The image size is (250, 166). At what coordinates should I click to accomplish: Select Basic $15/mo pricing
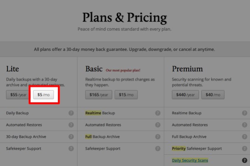126,95
